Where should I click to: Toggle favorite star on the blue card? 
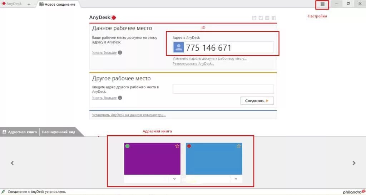click(239, 146)
